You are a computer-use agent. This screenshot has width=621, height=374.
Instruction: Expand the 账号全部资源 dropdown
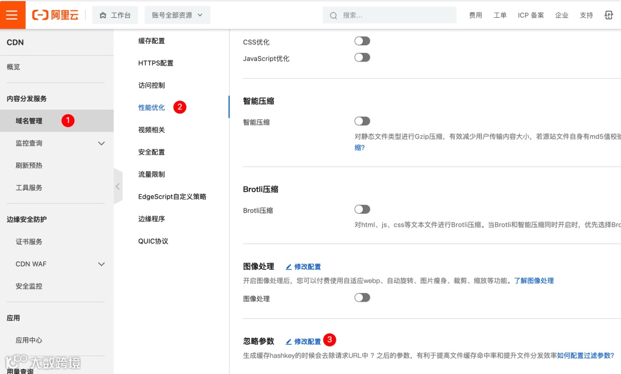coord(177,15)
